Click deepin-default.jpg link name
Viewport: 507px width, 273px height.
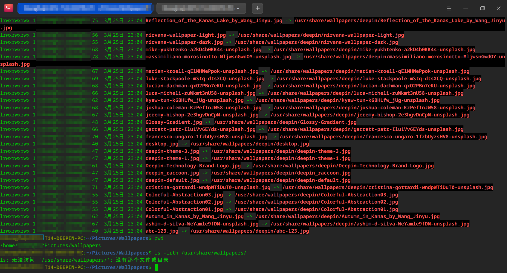(x=172, y=180)
